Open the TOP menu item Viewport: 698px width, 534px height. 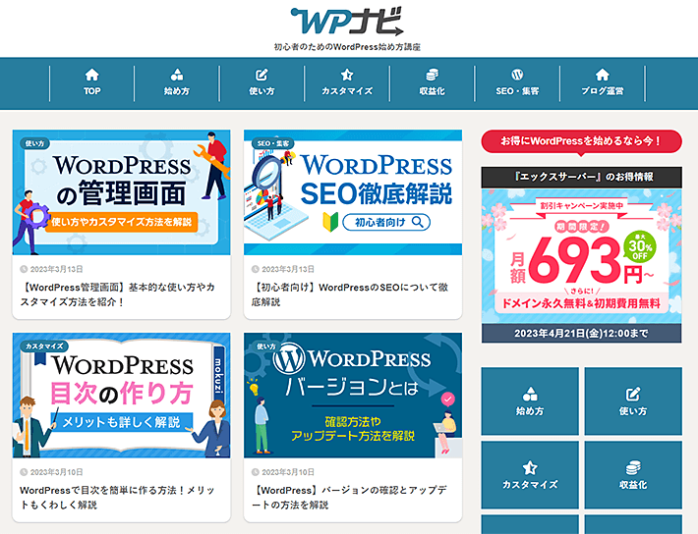point(92,83)
